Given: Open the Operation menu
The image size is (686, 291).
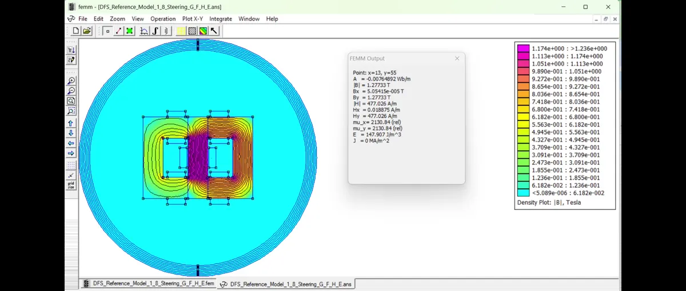Looking at the screenshot, I should (x=163, y=19).
